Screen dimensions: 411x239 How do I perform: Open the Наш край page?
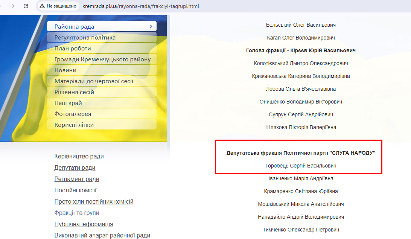point(68,103)
